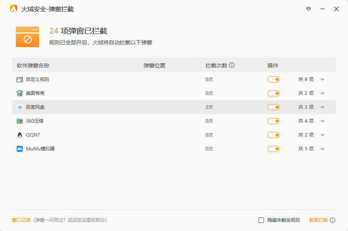
Task: Click the camera icon next to 截图拦截
Action: [333, 220]
